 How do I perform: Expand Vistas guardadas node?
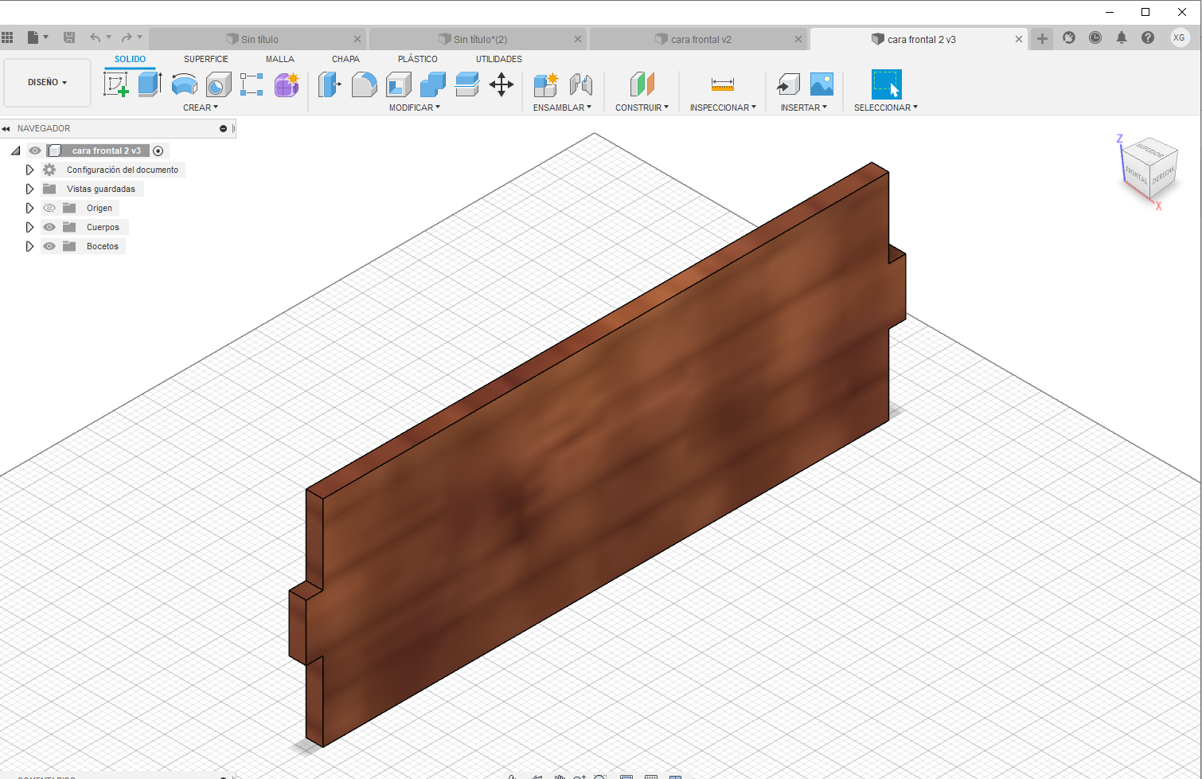(29, 189)
